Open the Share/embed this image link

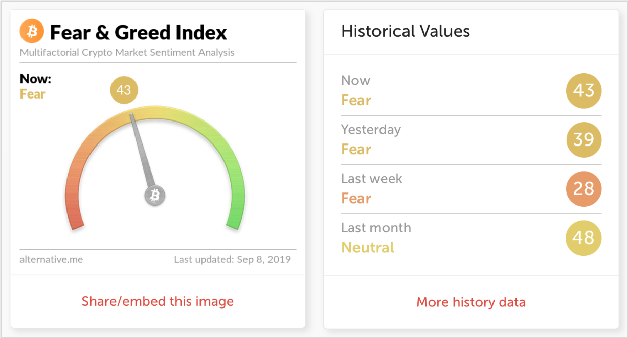158,301
